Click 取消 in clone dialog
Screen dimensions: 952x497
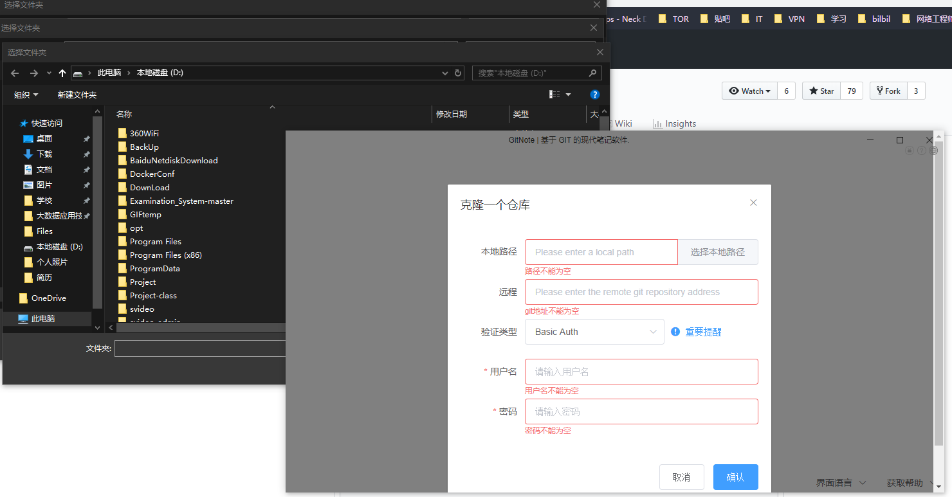click(681, 477)
